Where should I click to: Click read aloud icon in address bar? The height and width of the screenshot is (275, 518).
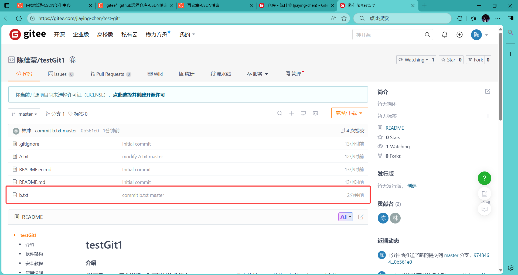(x=333, y=18)
